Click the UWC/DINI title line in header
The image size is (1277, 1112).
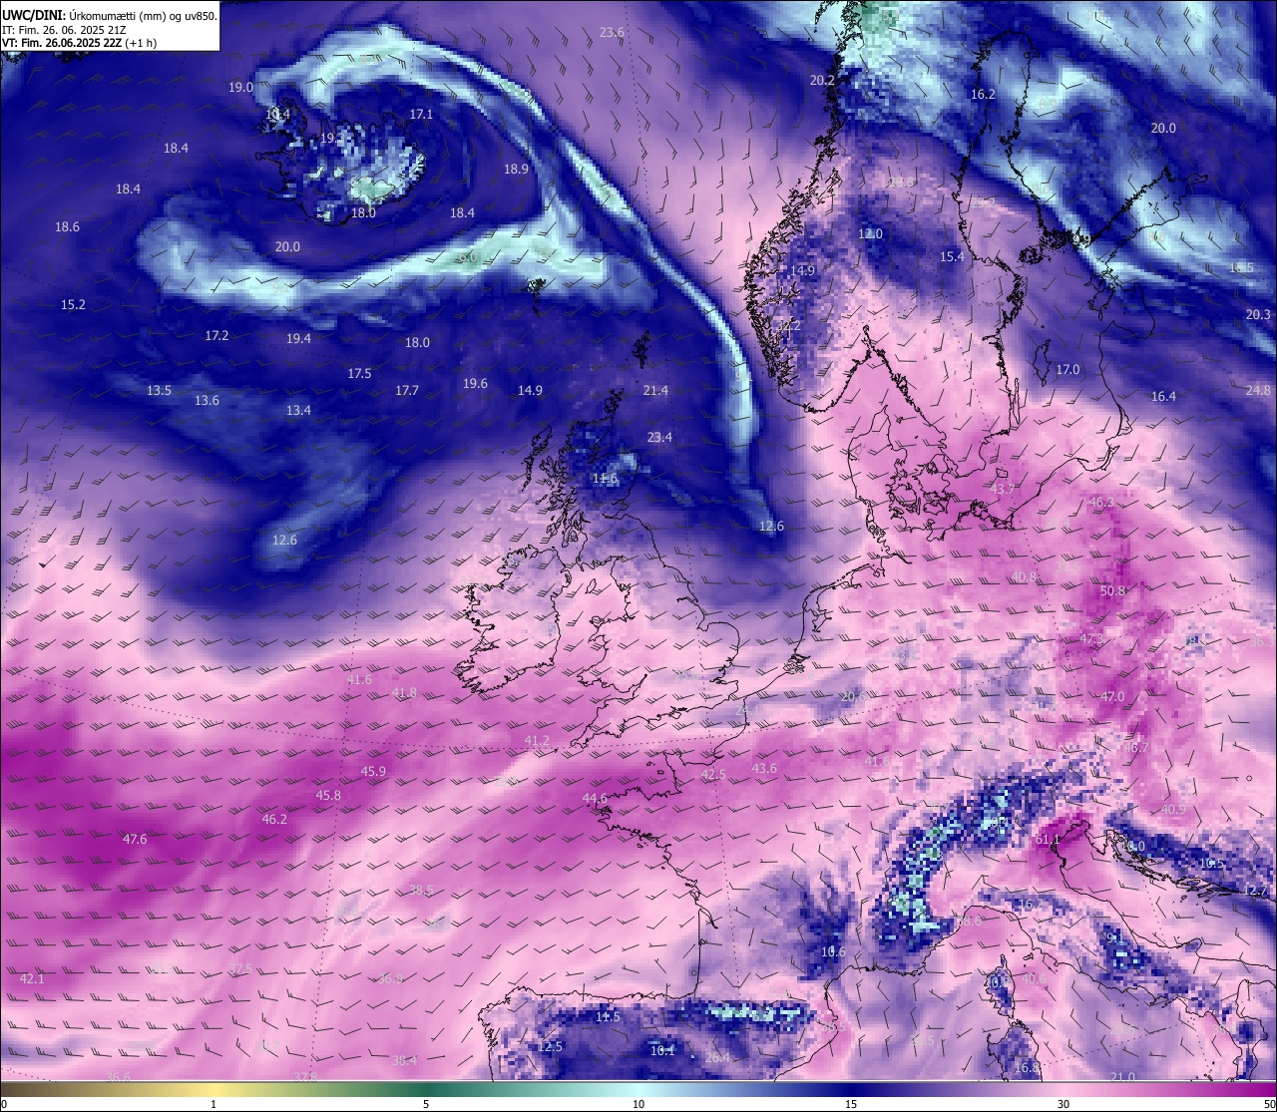point(110,15)
